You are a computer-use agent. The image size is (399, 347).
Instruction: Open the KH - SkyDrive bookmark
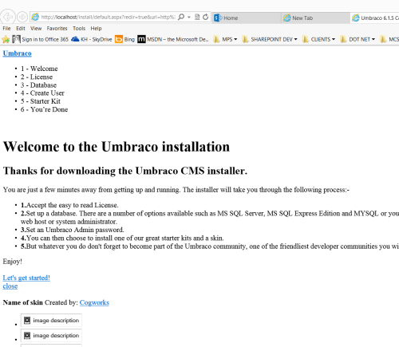pyautogui.click(x=92, y=39)
